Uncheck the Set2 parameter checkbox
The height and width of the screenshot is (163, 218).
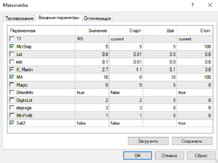tap(12, 123)
